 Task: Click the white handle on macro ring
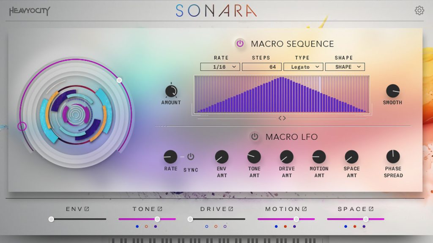point(119,80)
